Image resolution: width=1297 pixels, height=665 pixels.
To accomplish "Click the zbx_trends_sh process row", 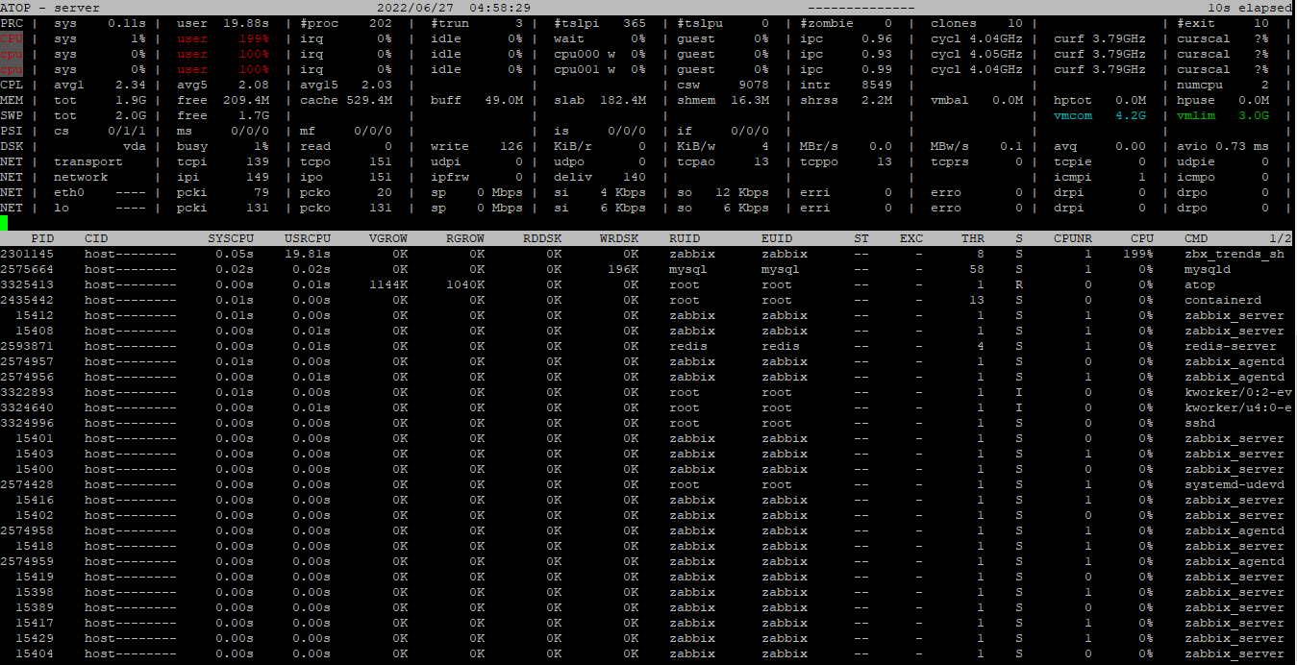I will coord(648,254).
